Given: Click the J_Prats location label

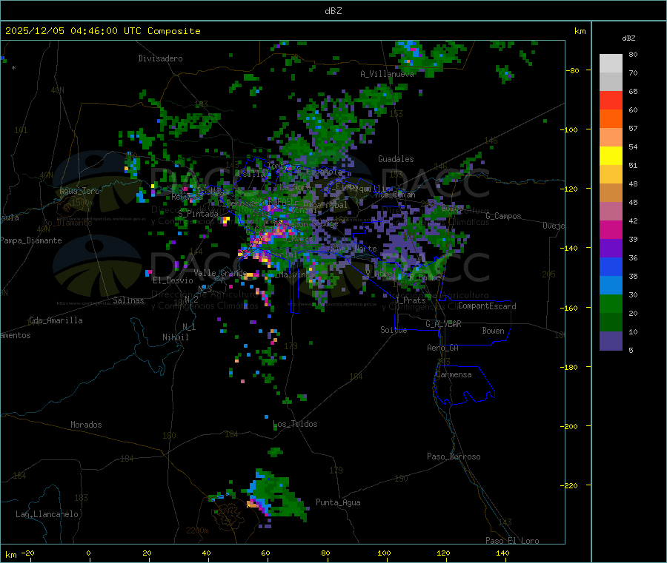Looking at the screenshot, I should (410, 300).
